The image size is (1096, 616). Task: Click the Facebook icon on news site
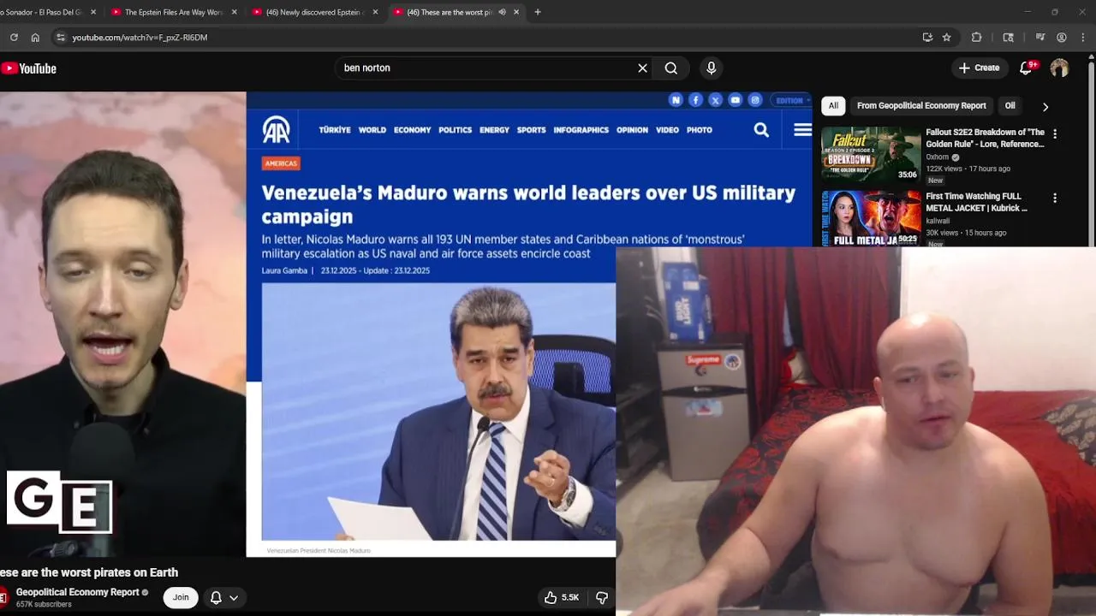tap(695, 100)
